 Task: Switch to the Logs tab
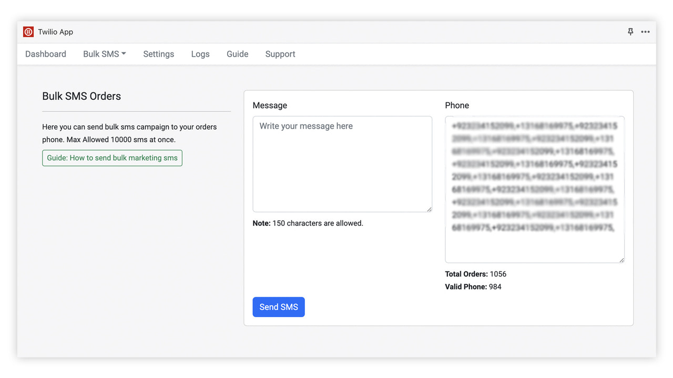200,54
